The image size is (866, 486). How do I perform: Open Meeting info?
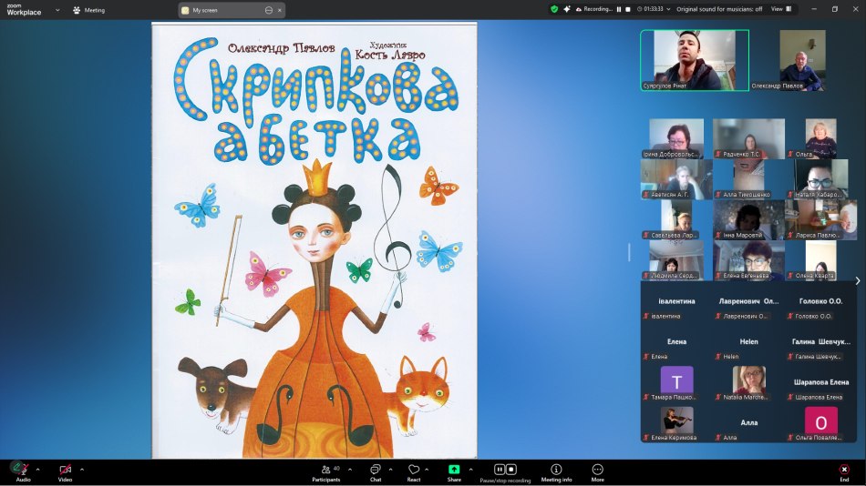556,470
